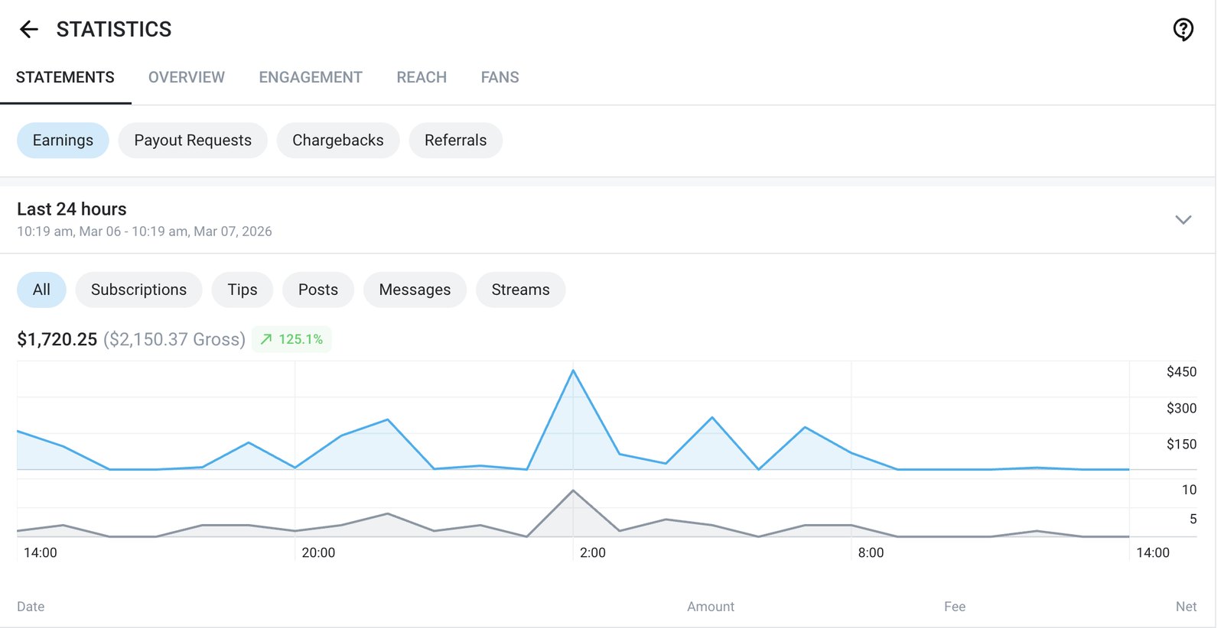Switch to the Engagement tab
Image resolution: width=1224 pixels, height=628 pixels.
click(x=311, y=77)
